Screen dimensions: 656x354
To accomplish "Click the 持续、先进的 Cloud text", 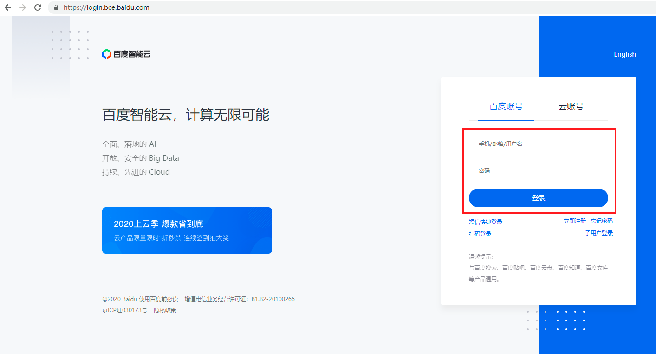I will coord(136,172).
